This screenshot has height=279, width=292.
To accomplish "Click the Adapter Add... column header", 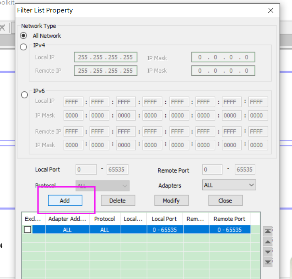I will click(x=67, y=219).
